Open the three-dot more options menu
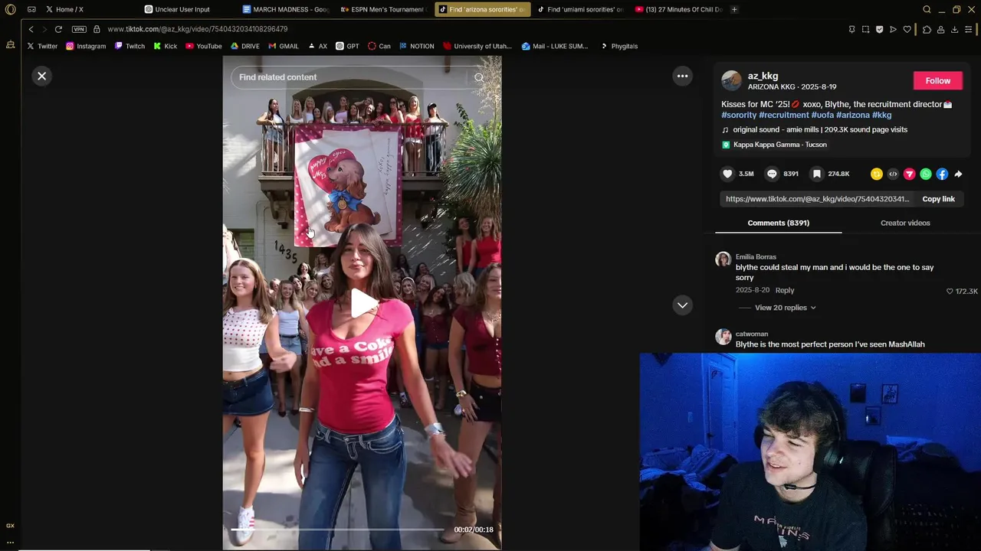Image resolution: width=981 pixels, height=551 pixels. coord(682,76)
